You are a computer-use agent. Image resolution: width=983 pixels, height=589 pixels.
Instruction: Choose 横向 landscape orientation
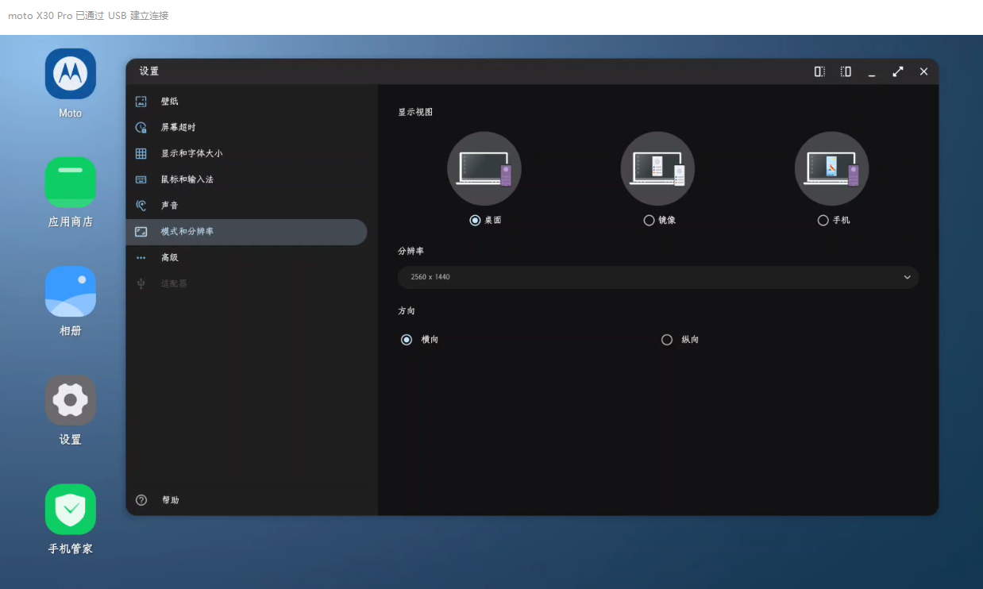pyautogui.click(x=407, y=340)
